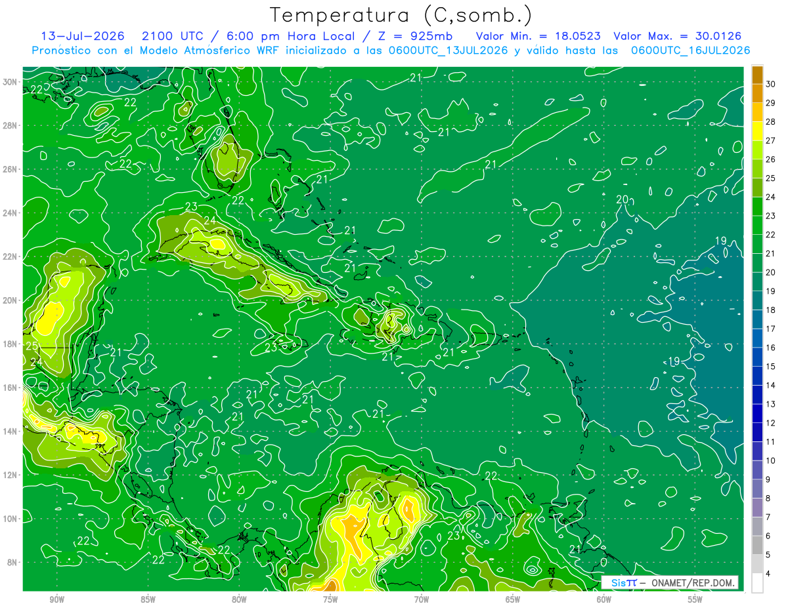The width and height of the screenshot is (788, 608).
Task: Click the "12N" latitude axis label
Action: click(x=10, y=475)
